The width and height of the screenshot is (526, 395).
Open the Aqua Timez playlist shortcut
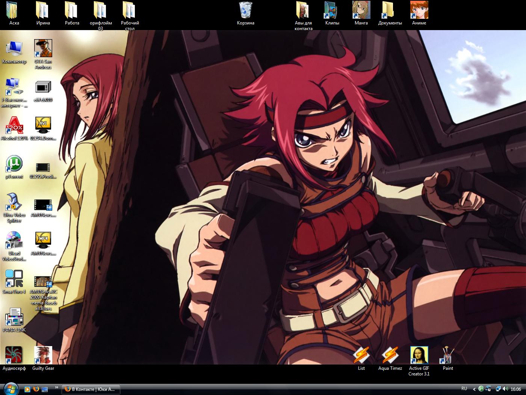coord(390,359)
